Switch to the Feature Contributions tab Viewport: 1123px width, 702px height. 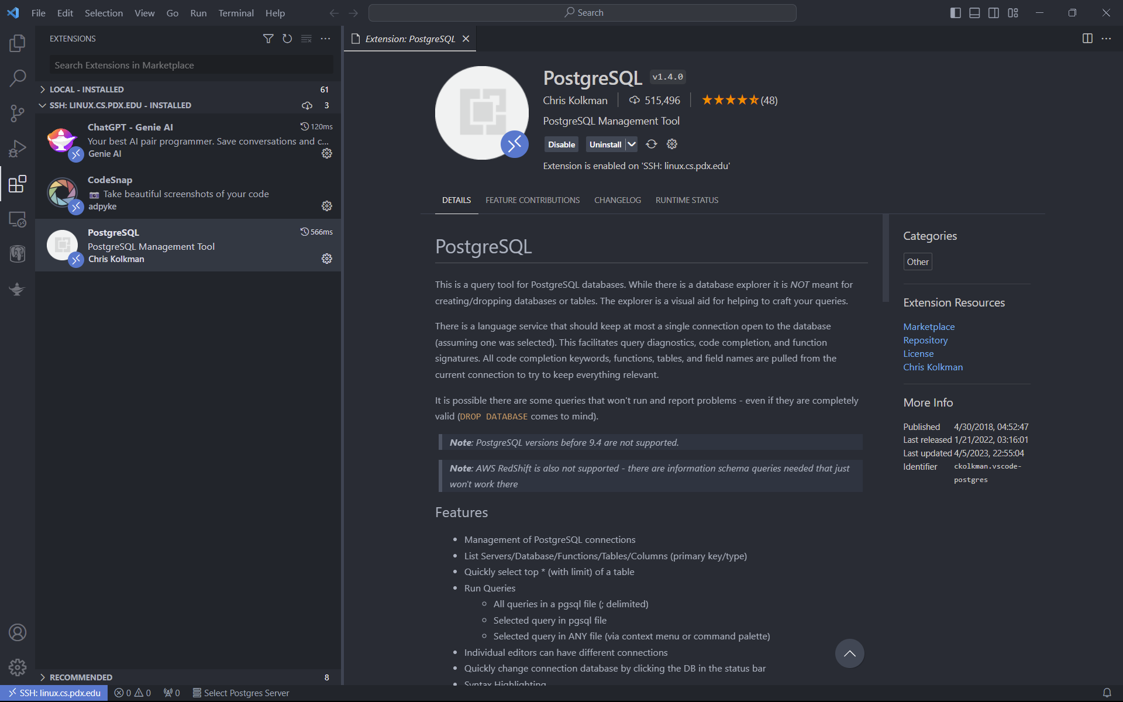point(532,200)
